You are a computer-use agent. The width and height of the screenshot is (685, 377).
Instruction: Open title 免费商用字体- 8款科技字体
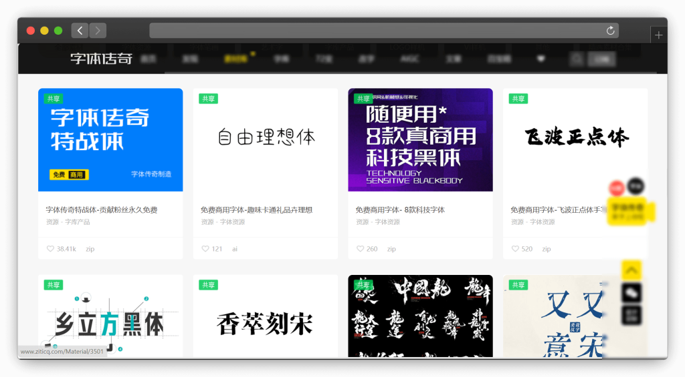coord(400,210)
